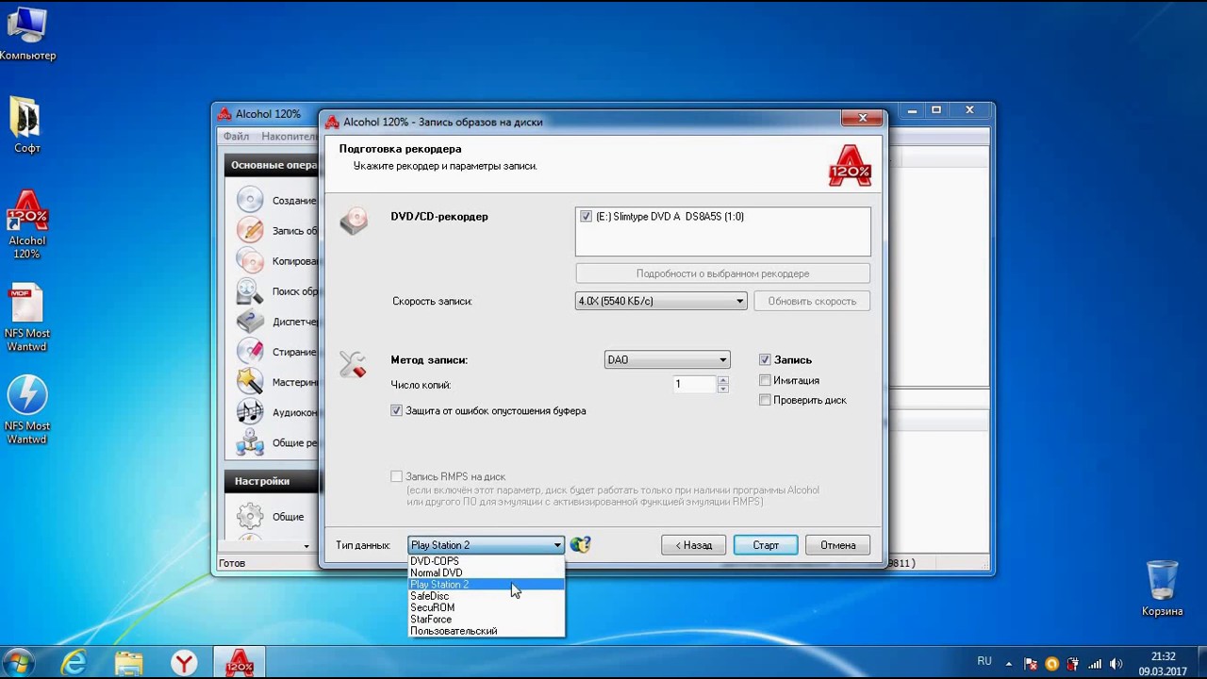Click the globe icon next to data type
This screenshot has height=679, width=1207.
(580, 544)
